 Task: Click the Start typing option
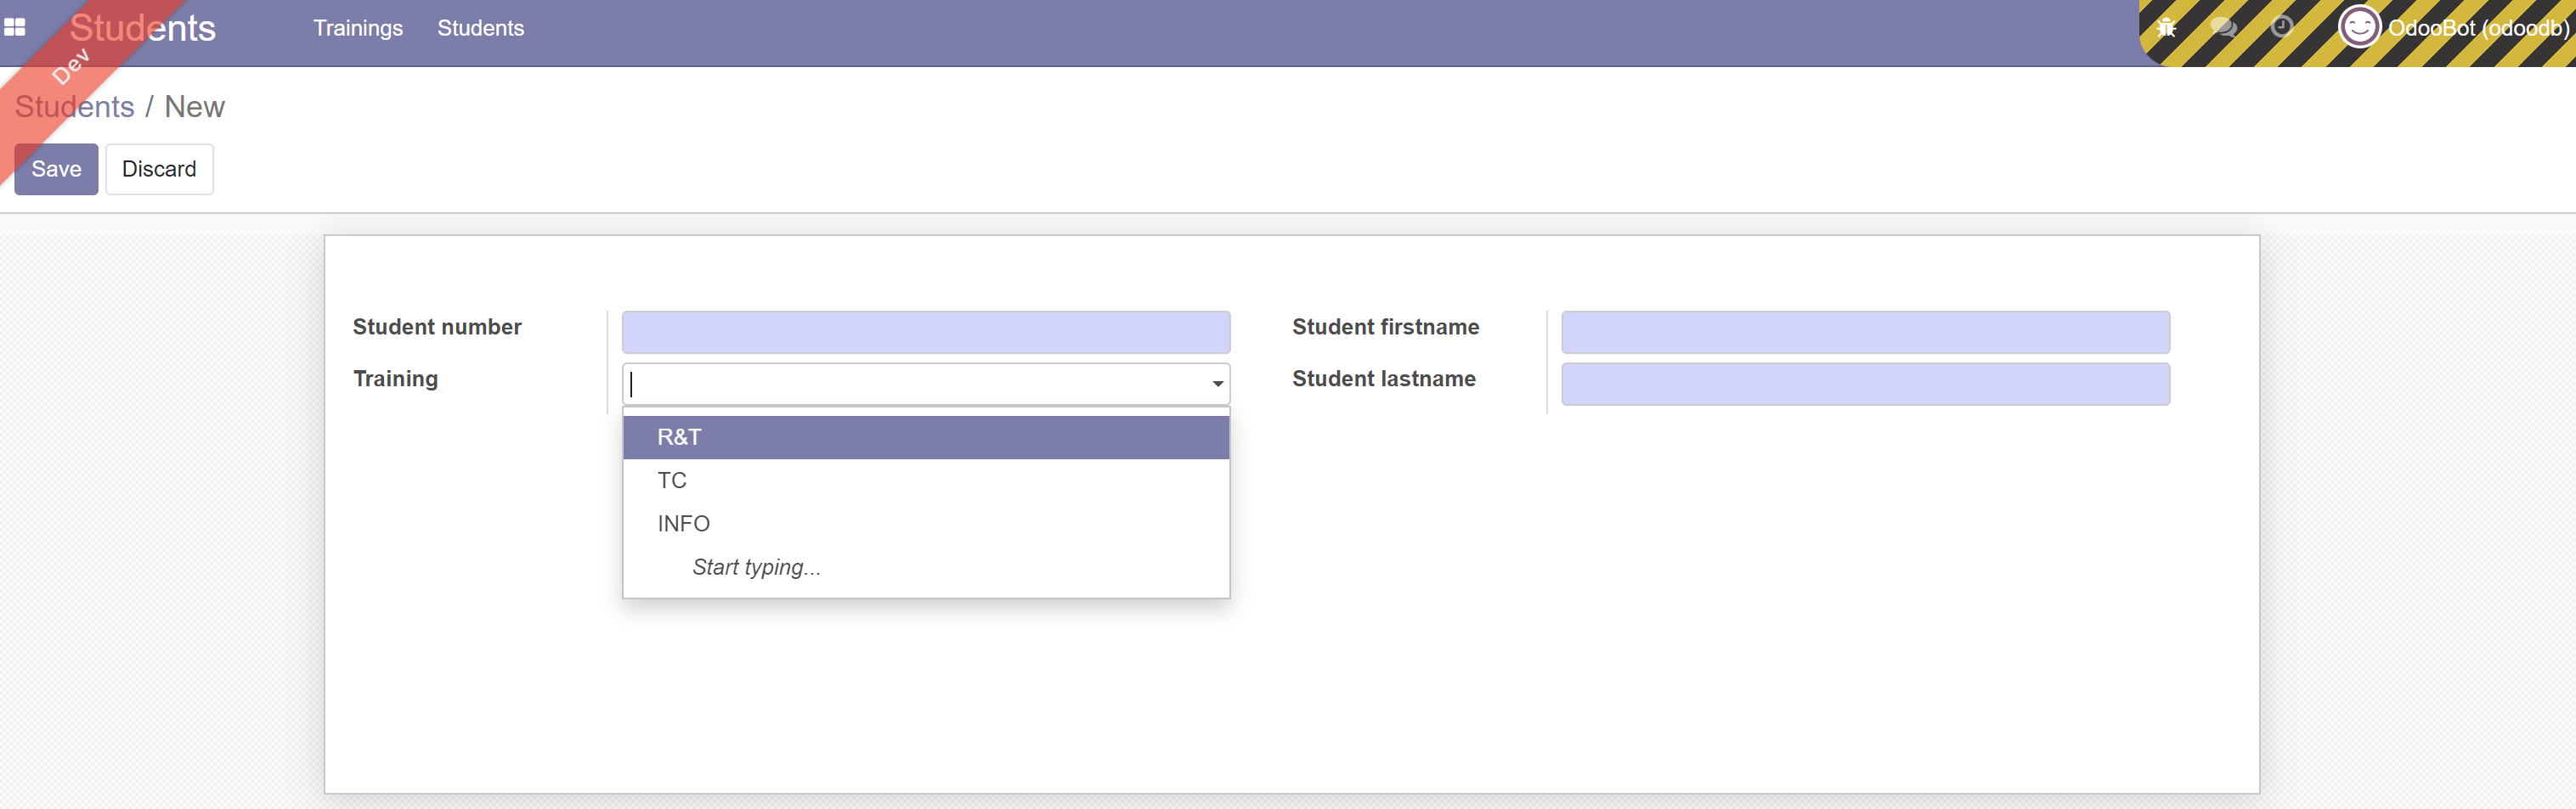[755, 566]
